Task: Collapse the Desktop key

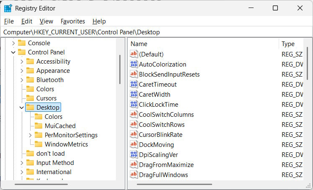Action: coord(22,108)
